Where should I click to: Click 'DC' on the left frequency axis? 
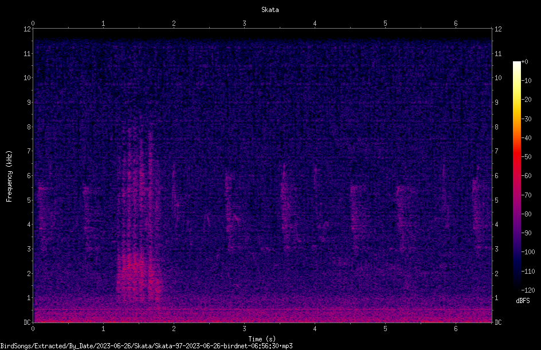point(27,323)
